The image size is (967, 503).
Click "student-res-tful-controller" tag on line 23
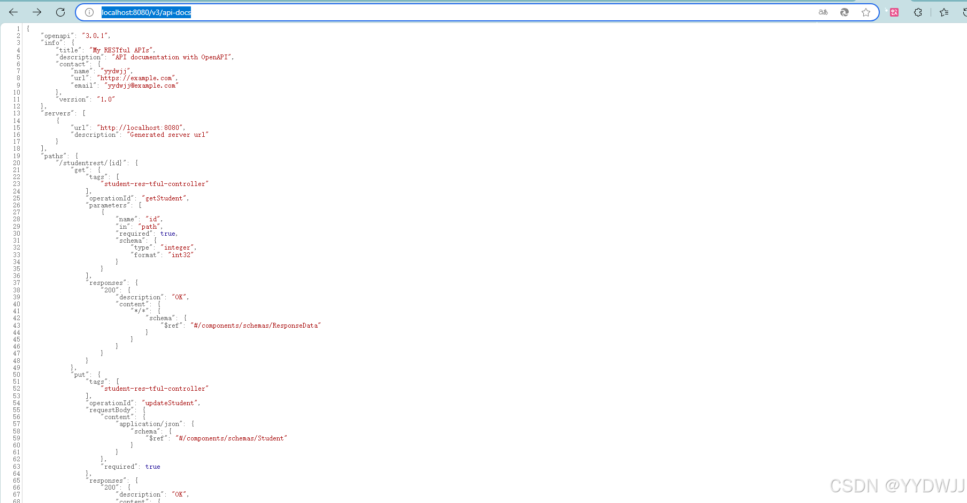[x=155, y=184]
